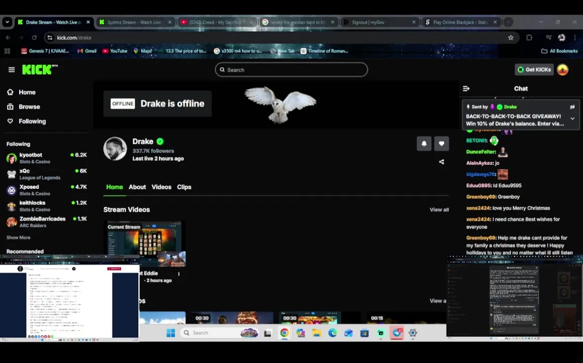Image resolution: width=583 pixels, height=363 pixels.
Task: Focus the Kick search field
Action: tap(291, 70)
